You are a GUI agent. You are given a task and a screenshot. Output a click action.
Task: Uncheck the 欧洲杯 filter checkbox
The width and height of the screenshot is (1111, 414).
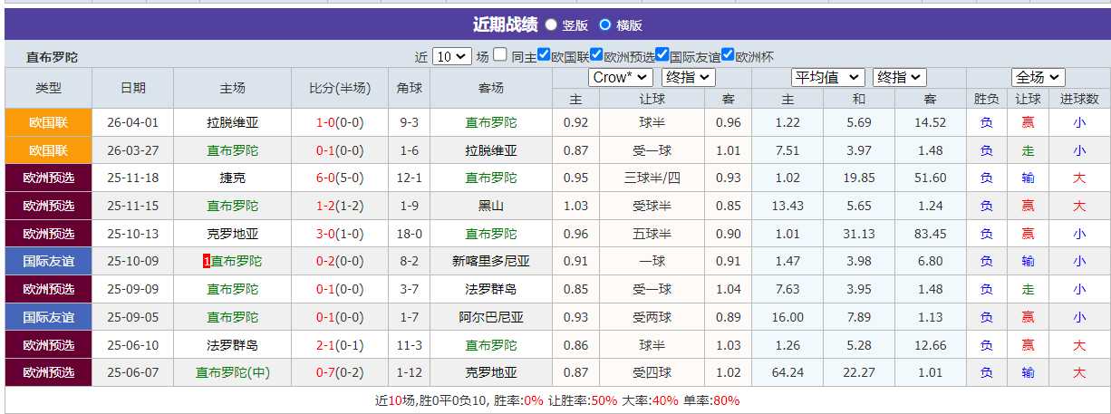tap(728, 54)
